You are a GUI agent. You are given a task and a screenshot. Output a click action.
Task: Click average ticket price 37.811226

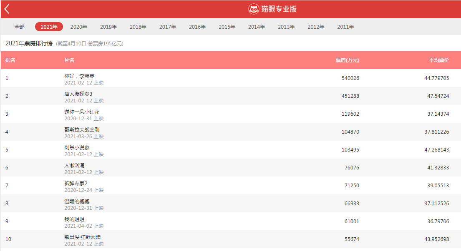437,132
